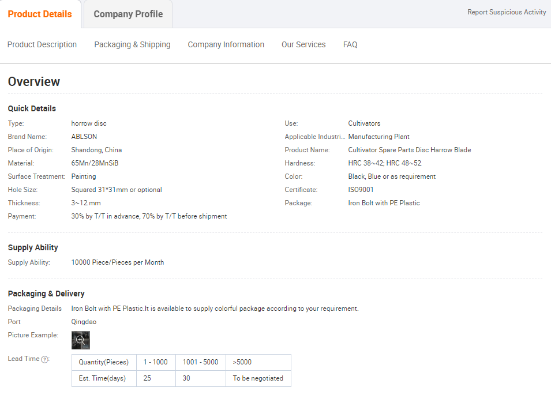This screenshot has height=395, width=551.
Task: Click the ABLSON brand name value
Action: (x=84, y=137)
